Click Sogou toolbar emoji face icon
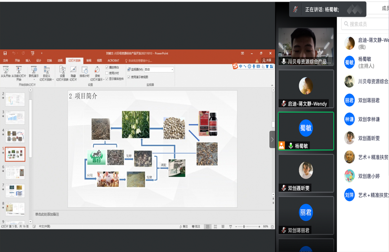The height and width of the screenshot is (252, 389). pyautogui.click(x=249, y=66)
